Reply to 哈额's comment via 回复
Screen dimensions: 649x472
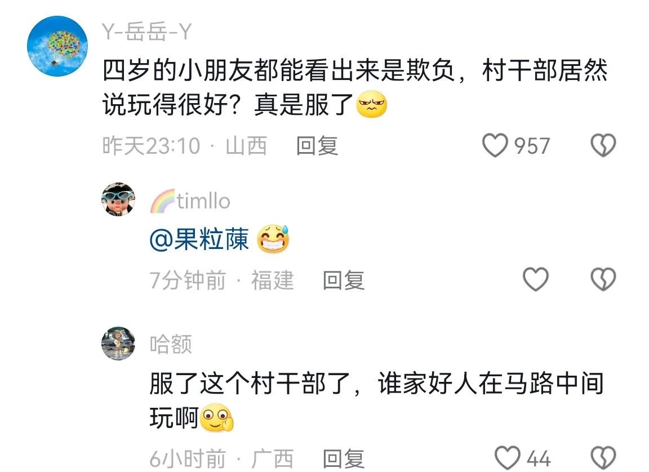pyautogui.click(x=344, y=458)
